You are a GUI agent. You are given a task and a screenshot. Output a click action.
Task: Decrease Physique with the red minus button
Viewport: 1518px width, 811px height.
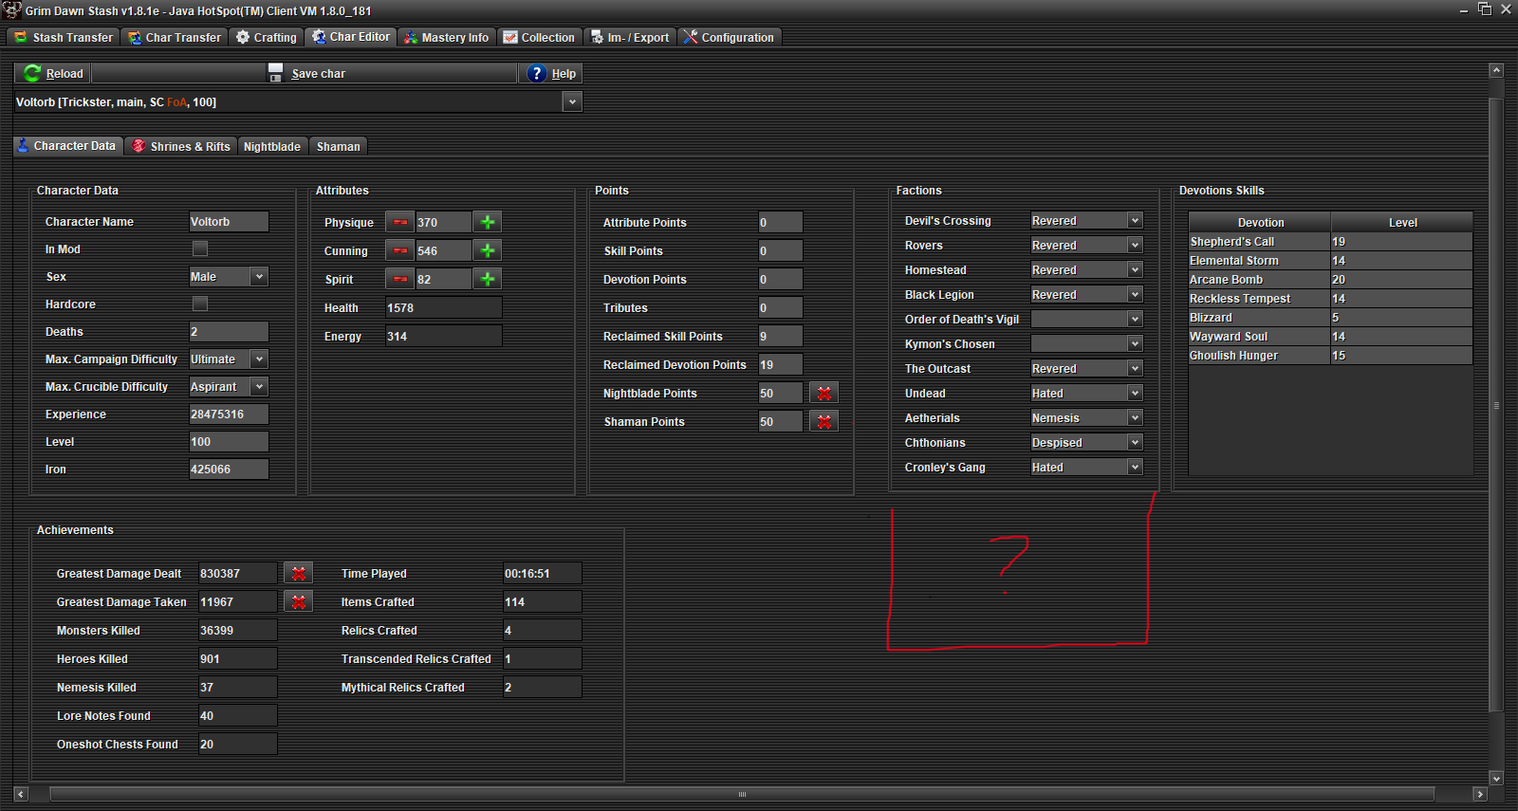(400, 222)
